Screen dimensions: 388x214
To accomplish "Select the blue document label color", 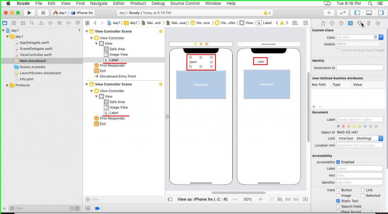I will pos(365,126).
